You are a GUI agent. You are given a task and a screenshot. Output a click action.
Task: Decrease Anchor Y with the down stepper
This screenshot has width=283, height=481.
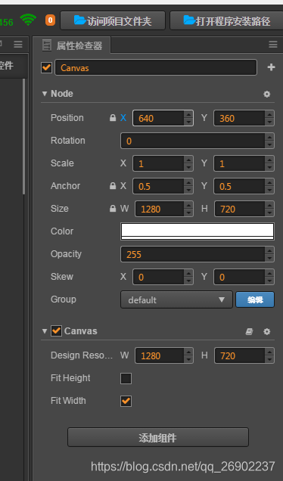(x=269, y=190)
